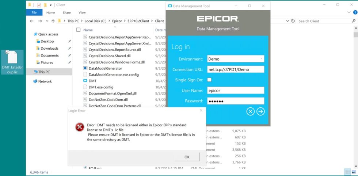Select CrystalDecisions.Windows.Forms.dll file
The image size is (358, 176).
(x=117, y=62)
